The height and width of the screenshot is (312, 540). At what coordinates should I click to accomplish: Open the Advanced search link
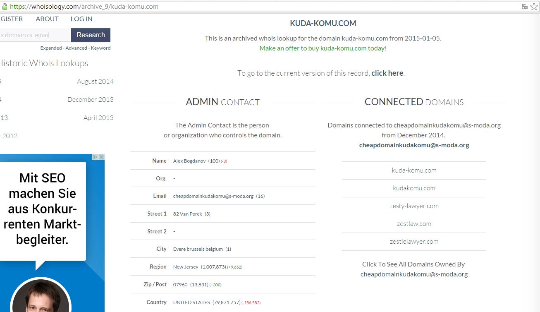[x=76, y=48]
